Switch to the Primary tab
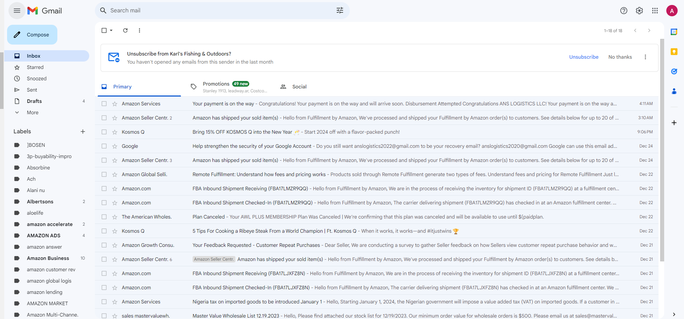 point(139,87)
